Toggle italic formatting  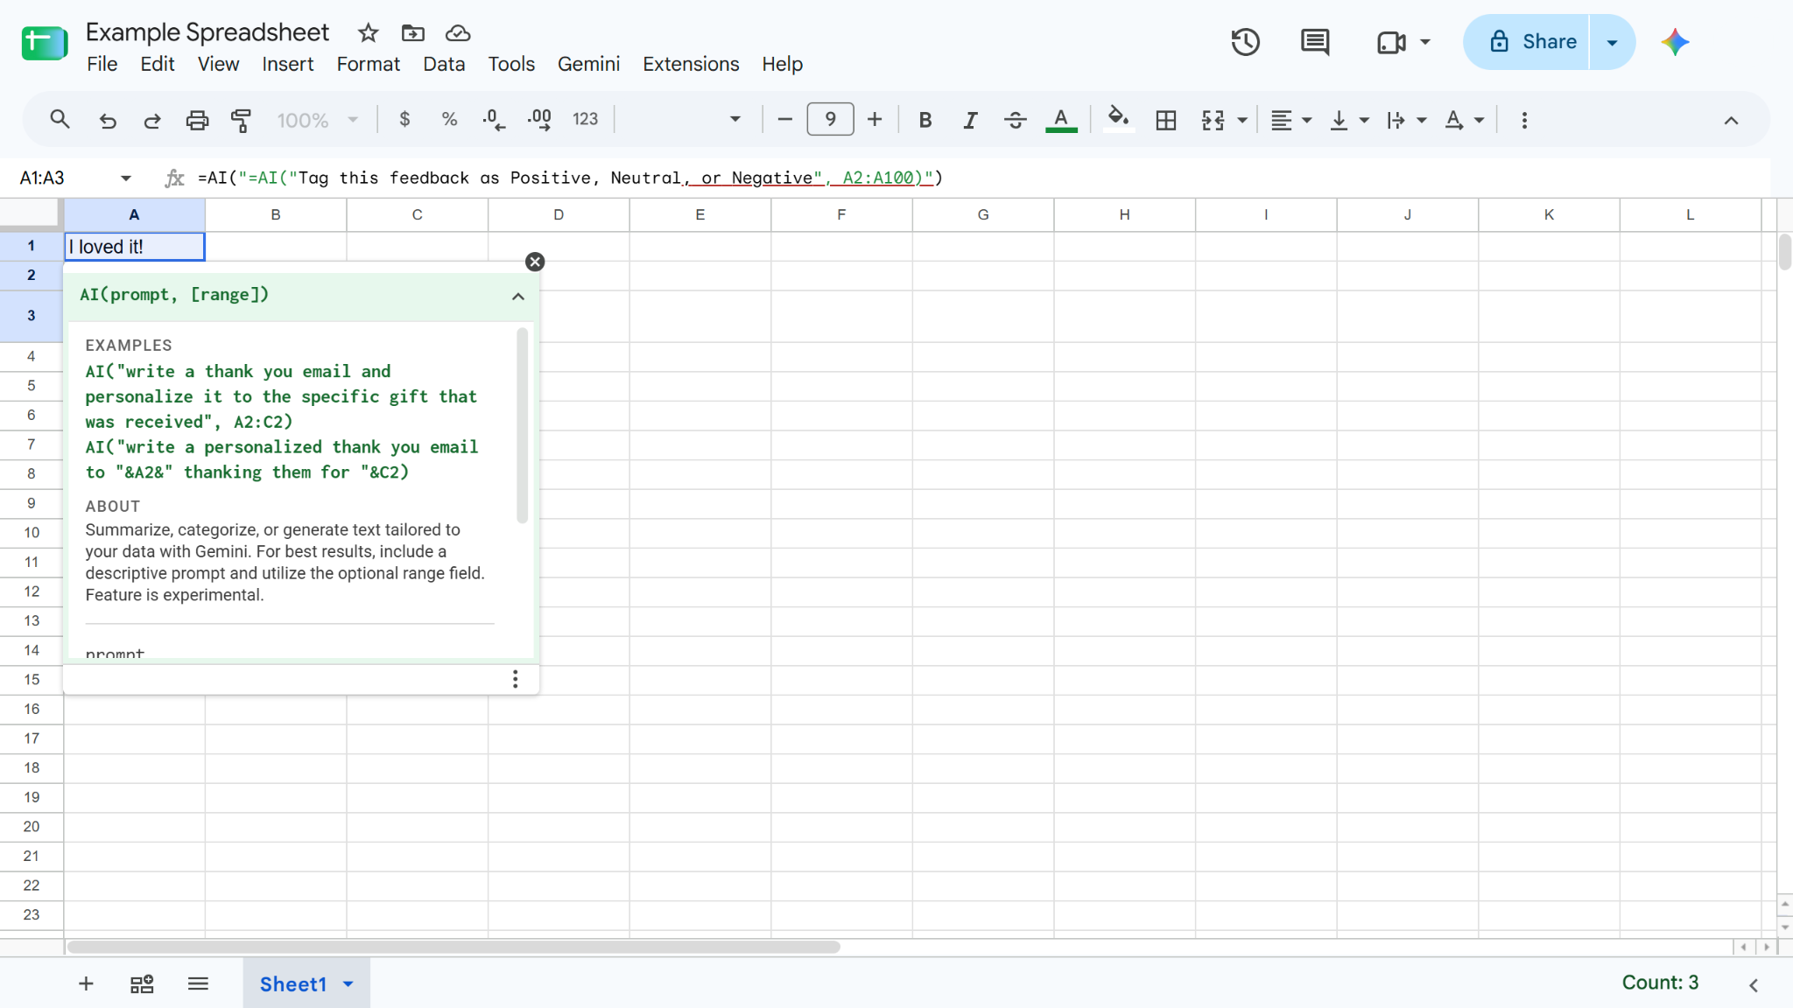click(970, 120)
